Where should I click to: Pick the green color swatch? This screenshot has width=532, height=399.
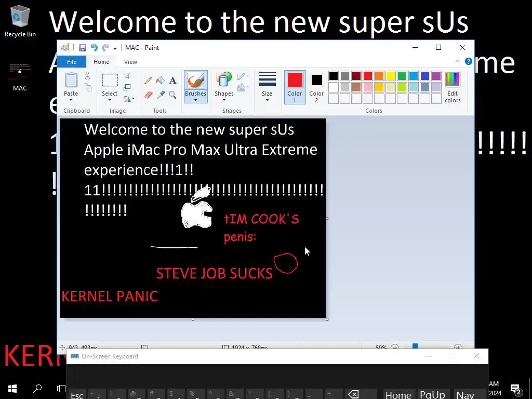402,76
